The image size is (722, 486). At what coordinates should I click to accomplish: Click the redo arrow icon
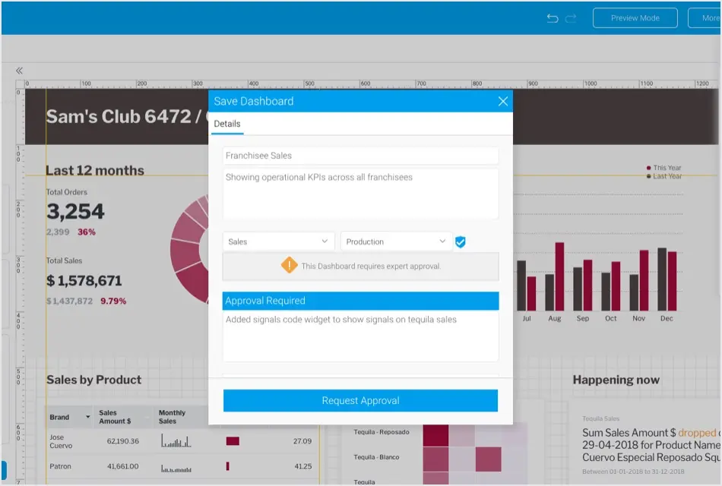(x=571, y=18)
